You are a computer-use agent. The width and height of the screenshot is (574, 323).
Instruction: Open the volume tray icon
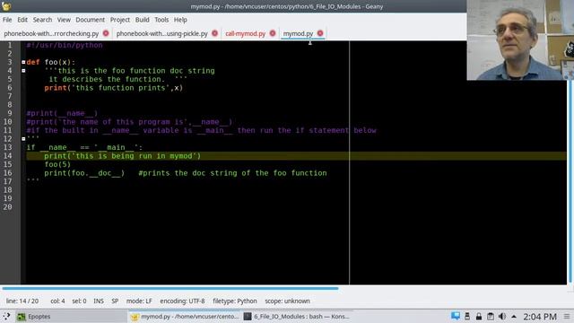pyautogui.click(x=502, y=316)
